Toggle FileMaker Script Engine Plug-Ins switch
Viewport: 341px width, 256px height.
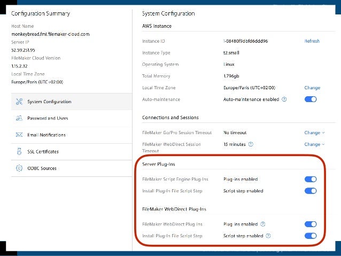pos(311,179)
